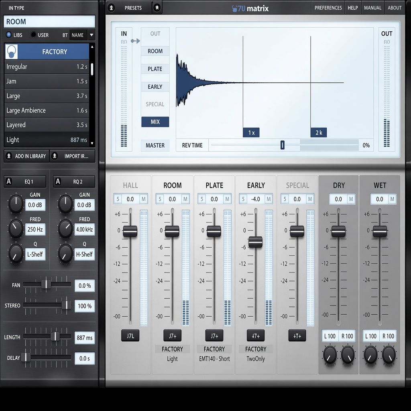Click the EQ 2 frequency knob
This screenshot has height=411, width=411.
coord(65,228)
